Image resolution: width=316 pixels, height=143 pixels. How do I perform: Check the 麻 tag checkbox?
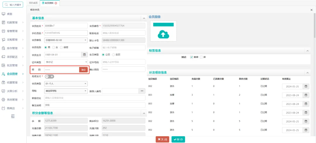click(x=201, y=57)
